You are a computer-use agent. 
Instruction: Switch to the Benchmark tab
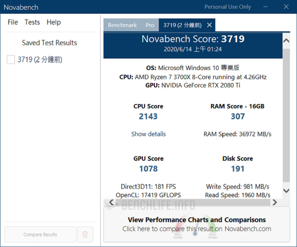tap(122, 25)
